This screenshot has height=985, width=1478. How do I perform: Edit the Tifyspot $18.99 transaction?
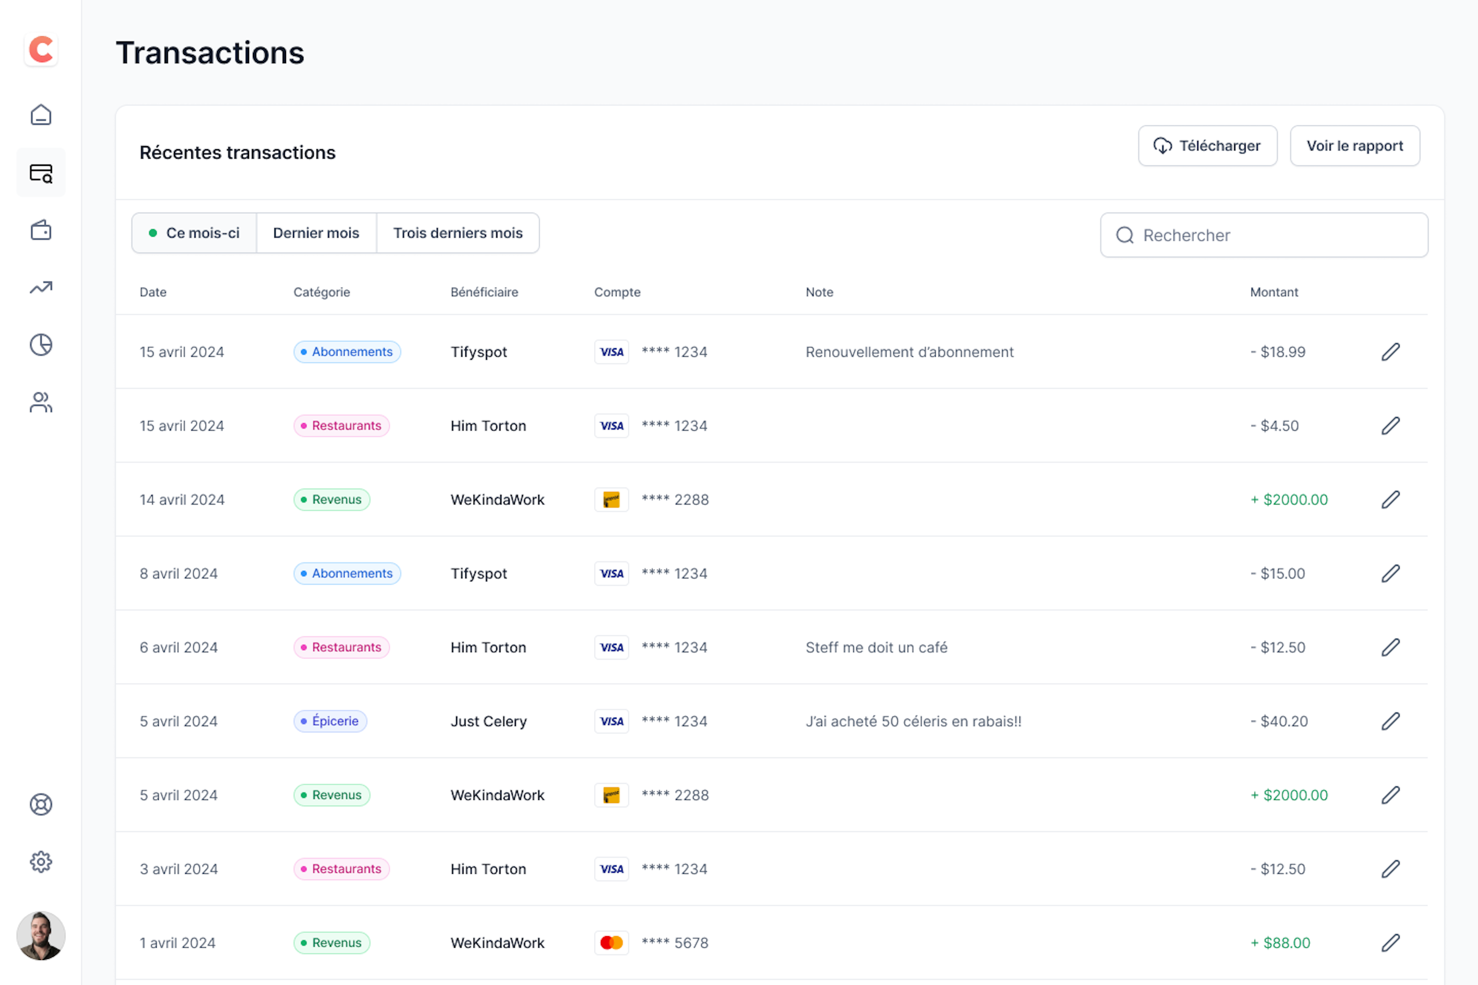pyautogui.click(x=1391, y=352)
